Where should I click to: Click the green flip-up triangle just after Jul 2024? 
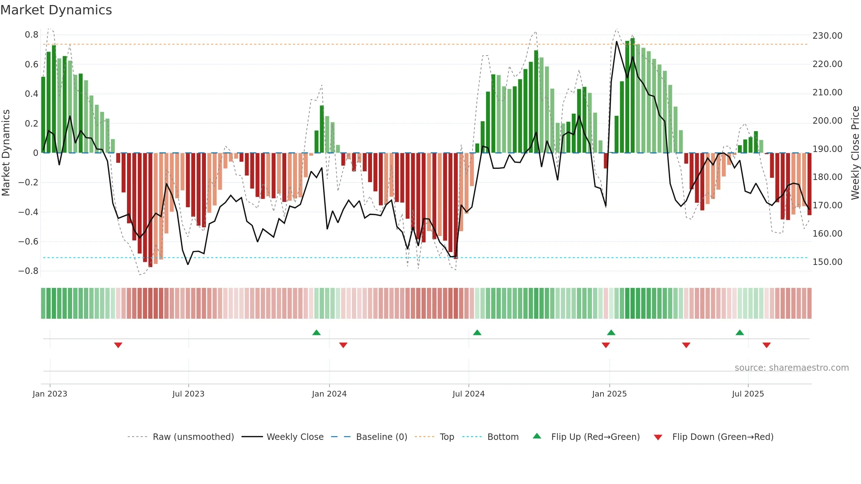(477, 332)
